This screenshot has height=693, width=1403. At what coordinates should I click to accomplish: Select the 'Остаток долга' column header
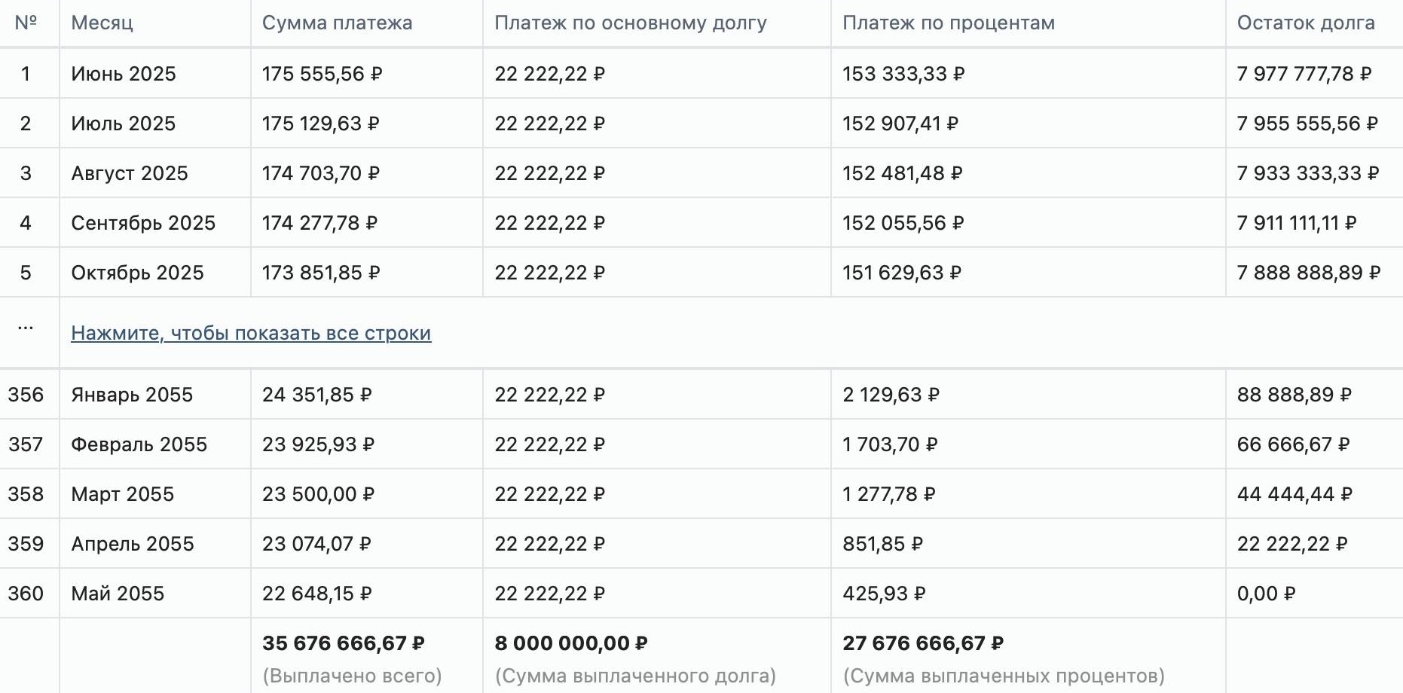coord(1306,23)
